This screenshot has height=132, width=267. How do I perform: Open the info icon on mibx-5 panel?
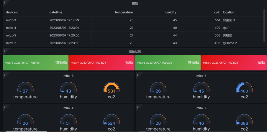point(137,75)
